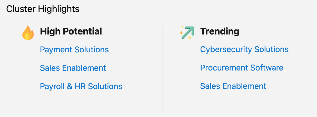Image resolution: width=317 pixels, height=117 pixels.
Task: Click the vertical divider between sections
Action: [x=163, y=68]
